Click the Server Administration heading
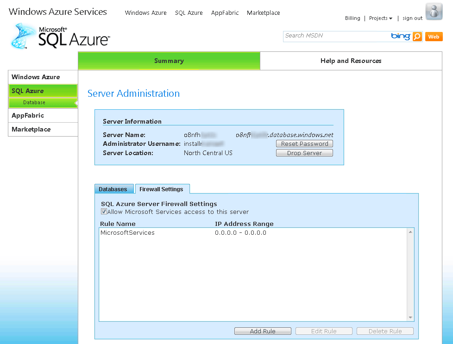453x344 pixels. tap(133, 94)
